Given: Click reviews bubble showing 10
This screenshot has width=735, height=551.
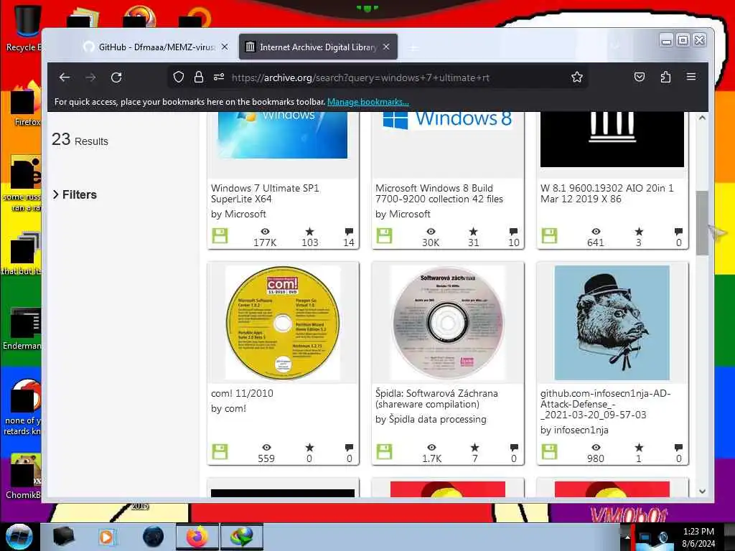Looking at the screenshot, I should [x=513, y=232].
